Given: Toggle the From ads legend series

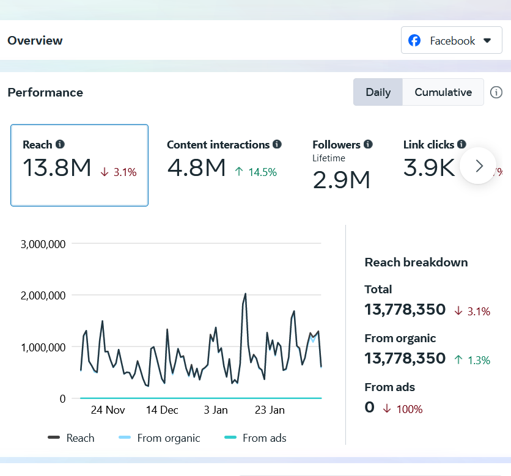Looking at the screenshot, I should click(256, 438).
